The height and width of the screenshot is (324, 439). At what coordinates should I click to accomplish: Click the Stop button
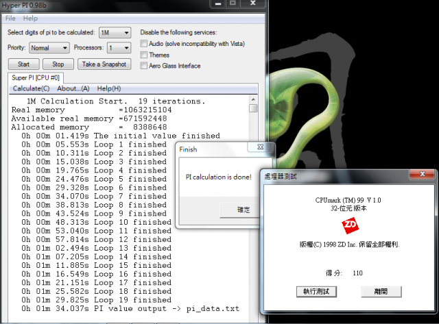pos(58,64)
